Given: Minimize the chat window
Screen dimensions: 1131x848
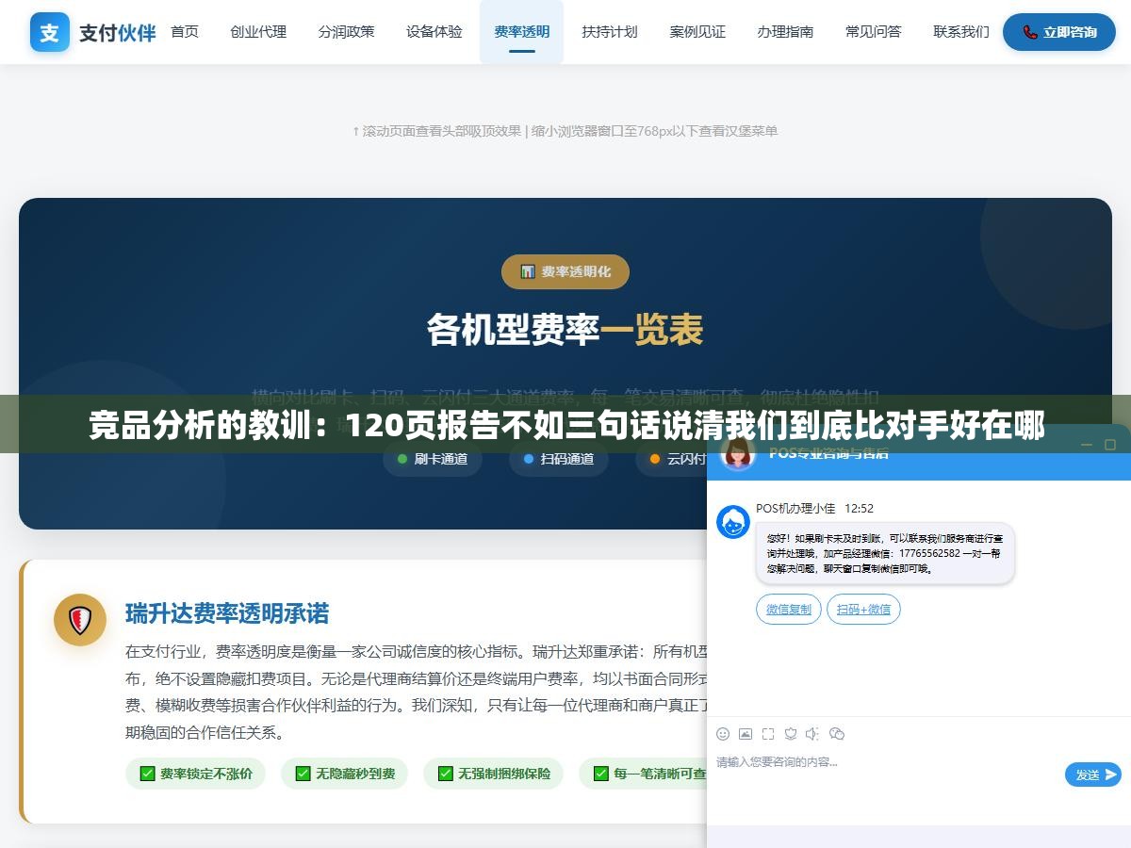Looking at the screenshot, I should pos(1086,445).
